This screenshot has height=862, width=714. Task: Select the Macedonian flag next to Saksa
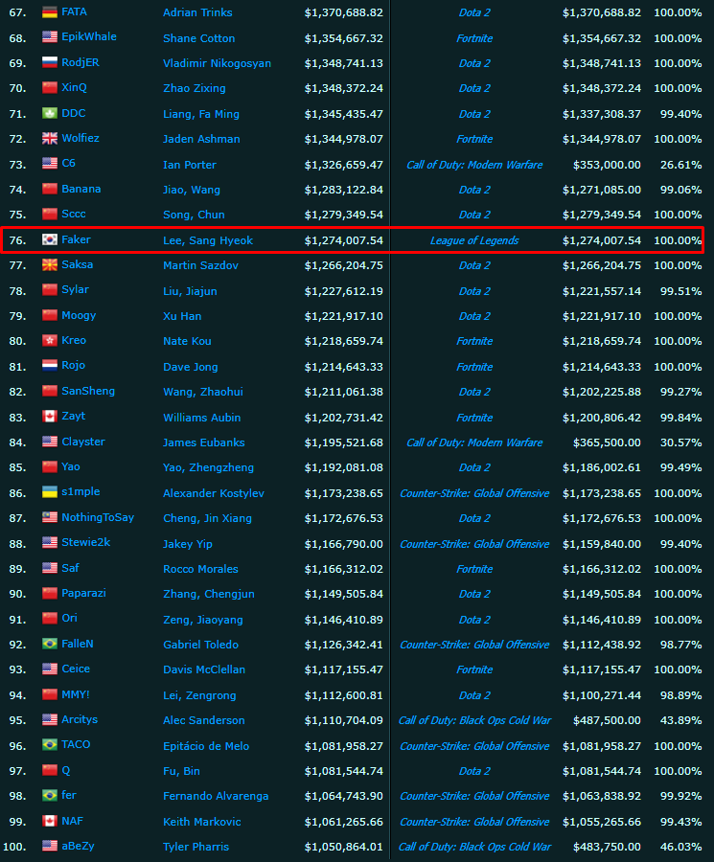(x=50, y=265)
